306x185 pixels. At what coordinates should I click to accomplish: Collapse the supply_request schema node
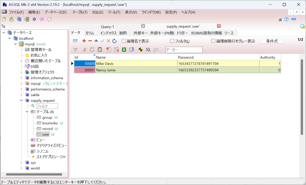click(22, 101)
